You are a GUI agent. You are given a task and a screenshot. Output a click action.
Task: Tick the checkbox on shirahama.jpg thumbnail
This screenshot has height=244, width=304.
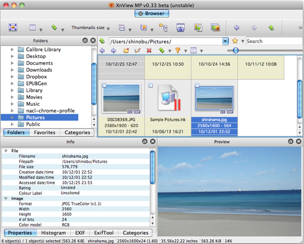click(197, 86)
